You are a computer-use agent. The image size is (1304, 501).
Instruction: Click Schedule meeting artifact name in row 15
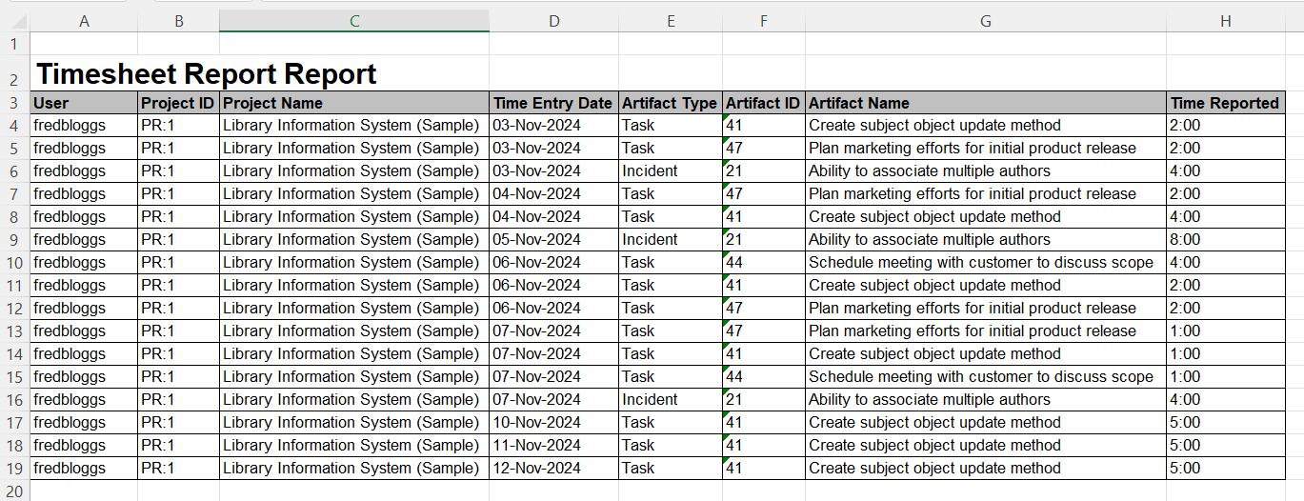click(x=980, y=377)
